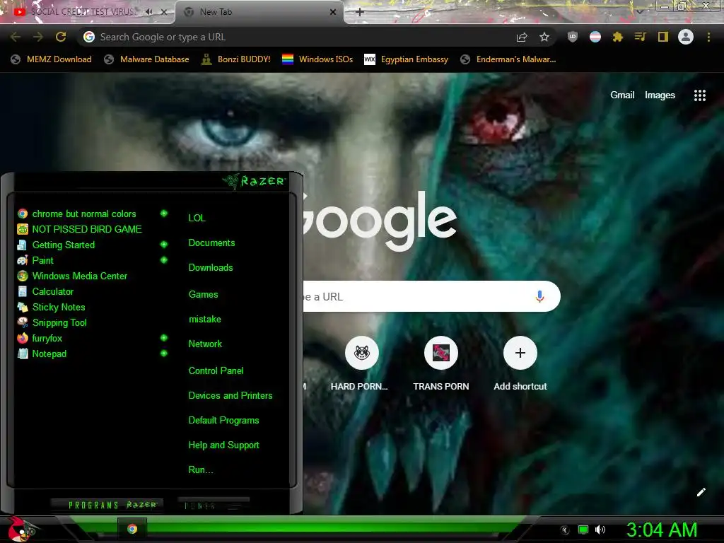Open a new tab with the plus button
Viewport: 724px width, 543px height.
[360, 12]
